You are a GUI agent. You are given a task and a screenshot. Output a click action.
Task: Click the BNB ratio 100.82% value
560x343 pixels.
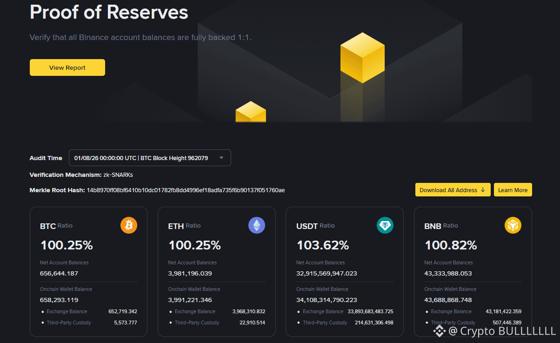[x=451, y=245]
